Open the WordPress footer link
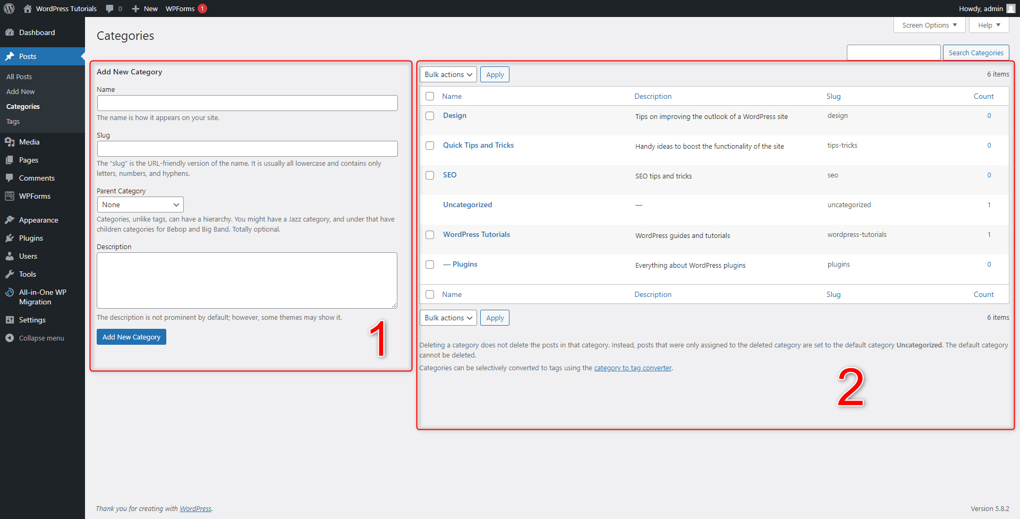The image size is (1020, 519). point(195,508)
